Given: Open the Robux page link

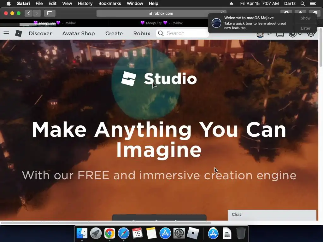Looking at the screenshot, I should [x=142, y=33].
